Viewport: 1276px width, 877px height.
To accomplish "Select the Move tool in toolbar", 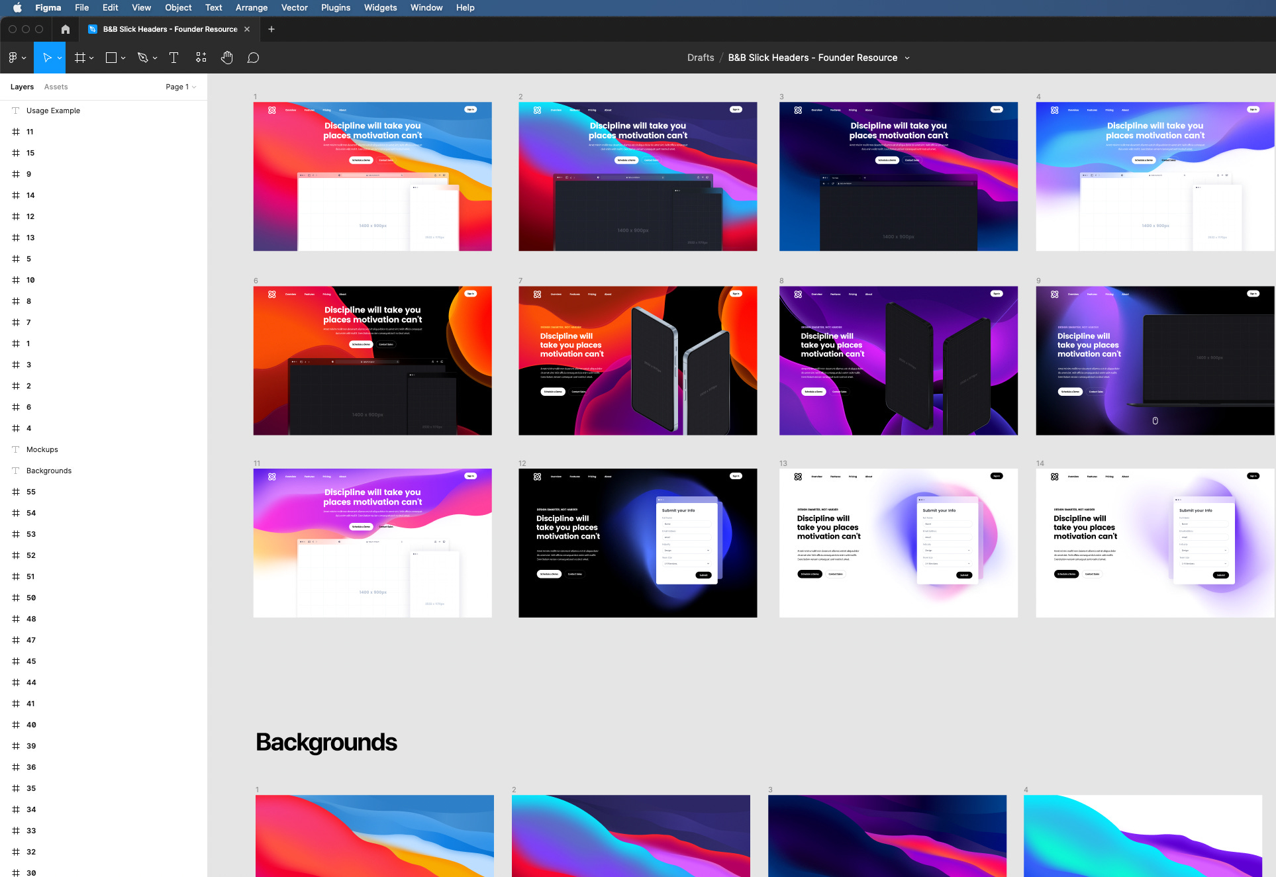I will coord(47,58).
